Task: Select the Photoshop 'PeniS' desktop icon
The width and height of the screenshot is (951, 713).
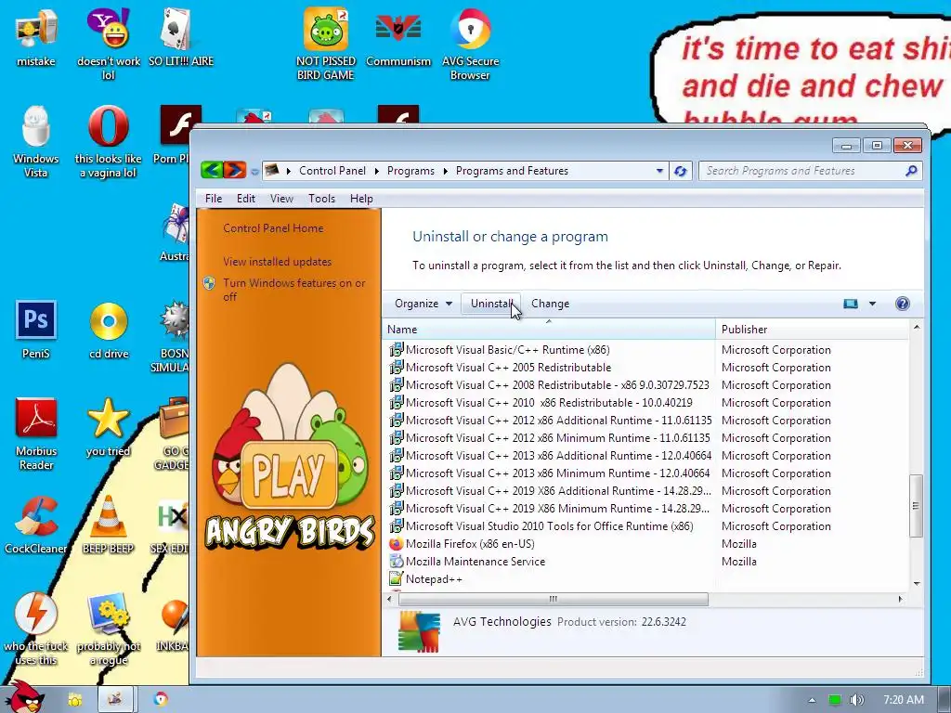Action: click(36, 330)
